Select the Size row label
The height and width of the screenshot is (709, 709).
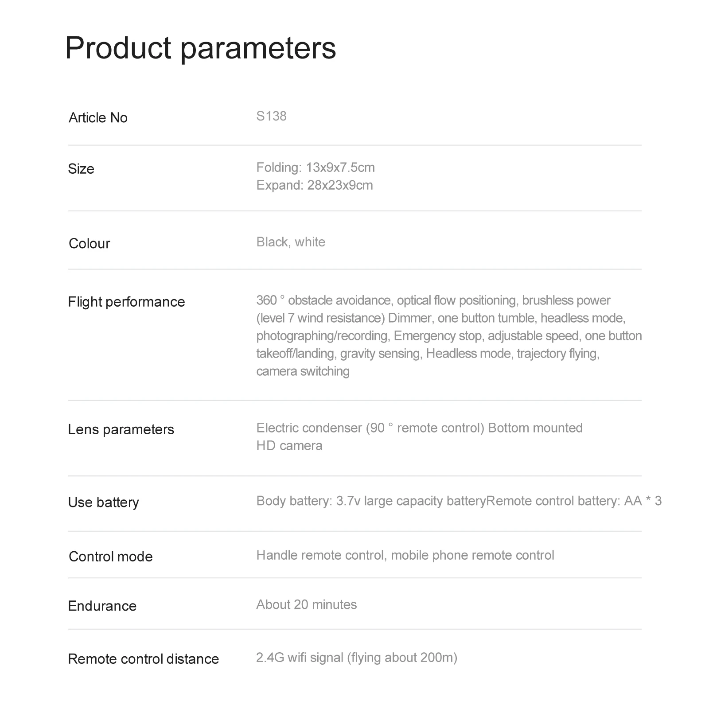(81, 169)
